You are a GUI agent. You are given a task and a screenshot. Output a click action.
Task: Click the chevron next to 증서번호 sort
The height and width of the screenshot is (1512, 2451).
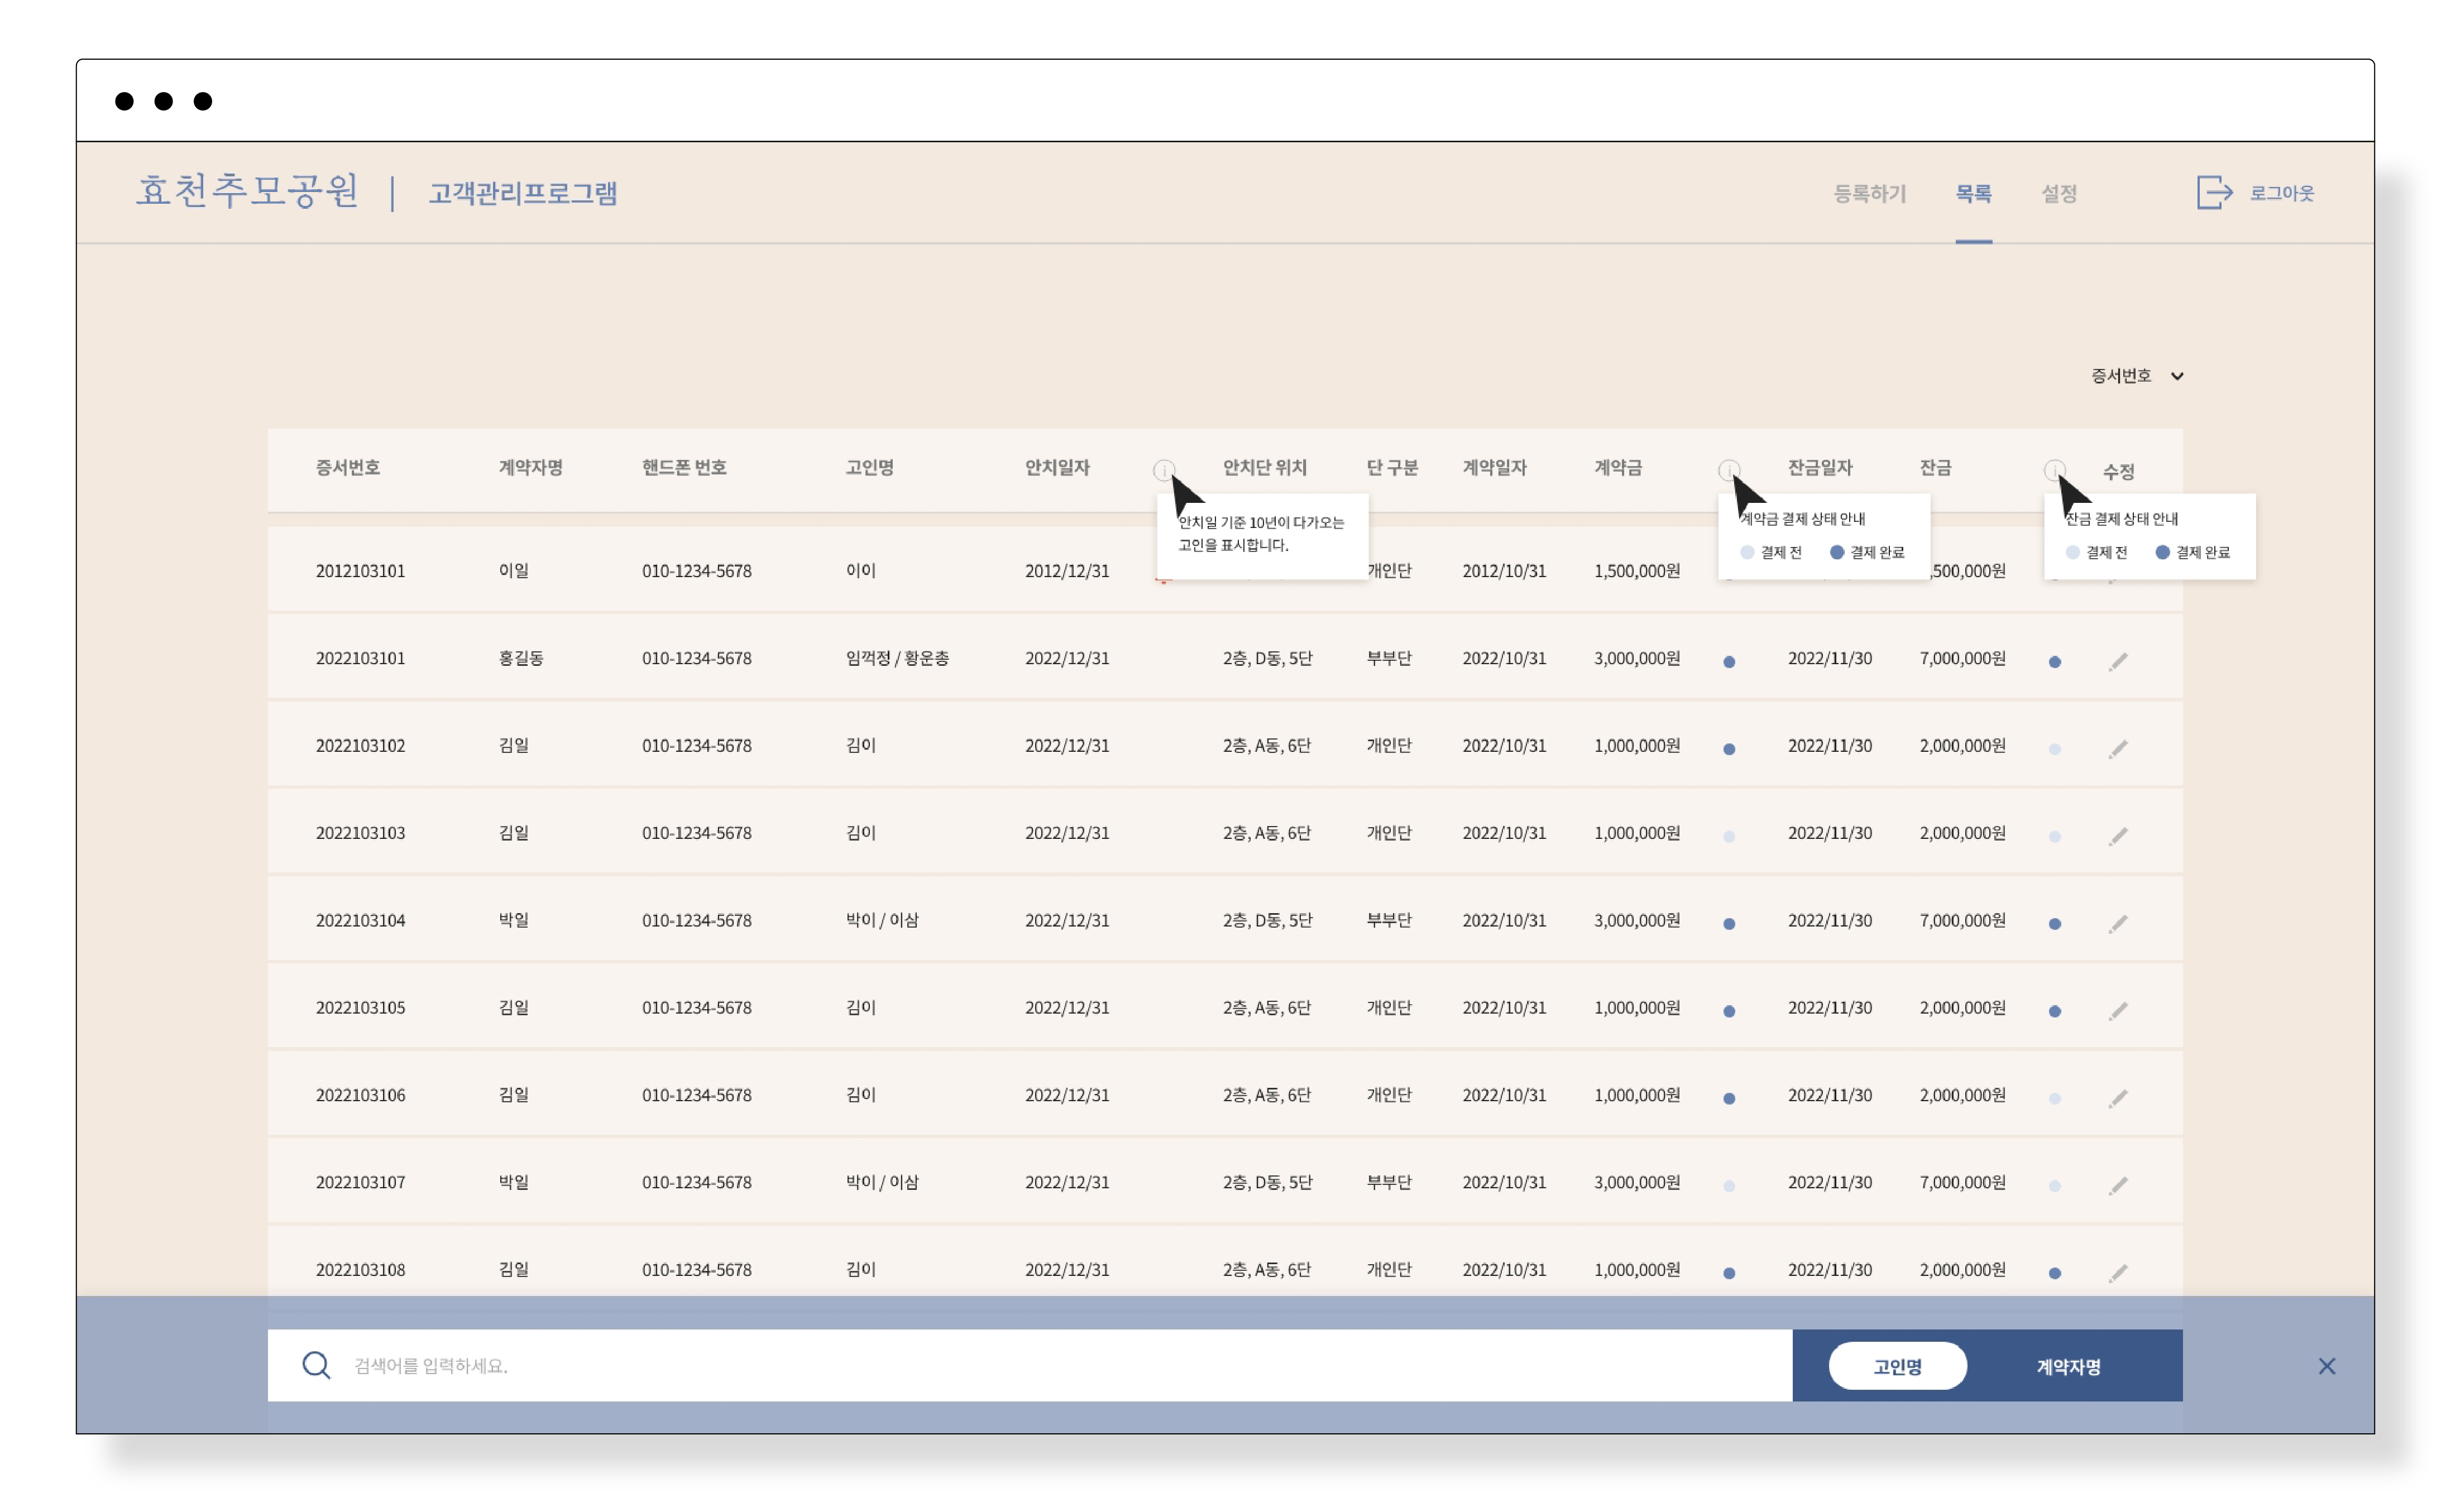[x=2177, y=377]
